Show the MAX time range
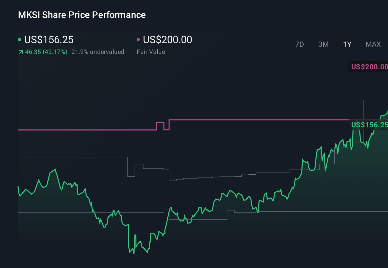Screen dimensions: 388x268 373,44
